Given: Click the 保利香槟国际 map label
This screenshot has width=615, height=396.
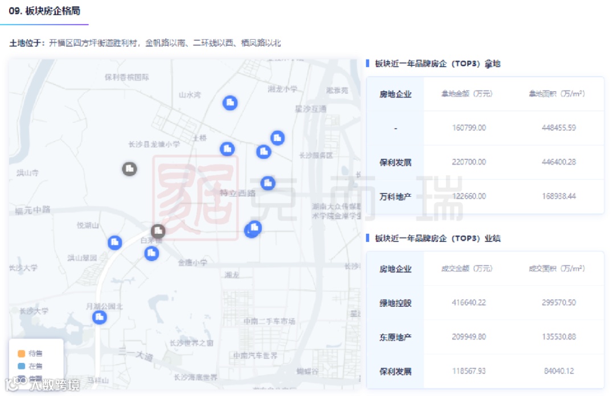Looking at the screenshot, I should tap(126, 77).
